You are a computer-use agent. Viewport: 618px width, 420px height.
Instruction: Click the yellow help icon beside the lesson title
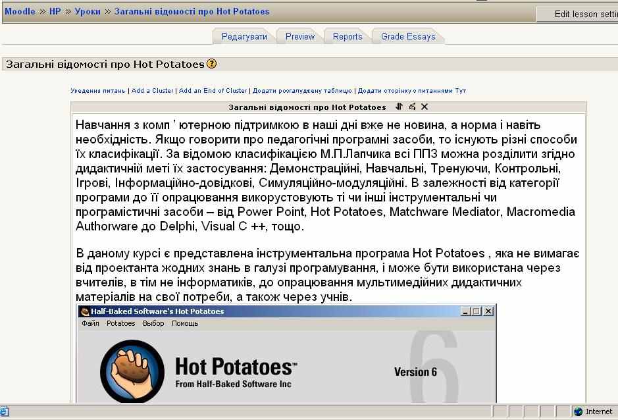pyautogui.click(x=211, y=65)
